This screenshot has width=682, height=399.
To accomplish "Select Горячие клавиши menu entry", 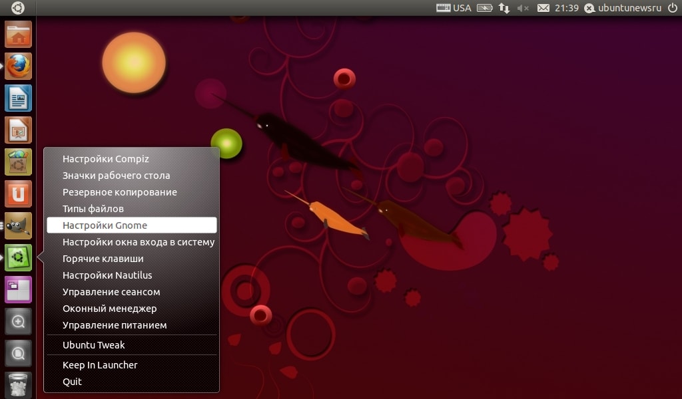I will [x=131, y=259].
